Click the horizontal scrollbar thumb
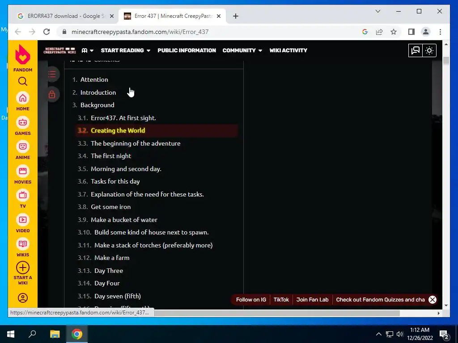 pyautogui.click(x=277, y=313)
